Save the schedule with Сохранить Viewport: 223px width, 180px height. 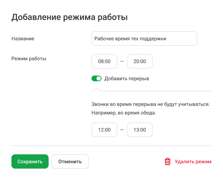(x=30, y=161)
